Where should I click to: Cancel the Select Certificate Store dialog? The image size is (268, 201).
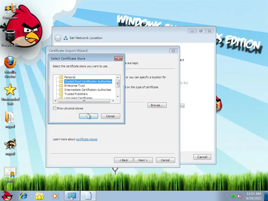(x=110, y=116)
